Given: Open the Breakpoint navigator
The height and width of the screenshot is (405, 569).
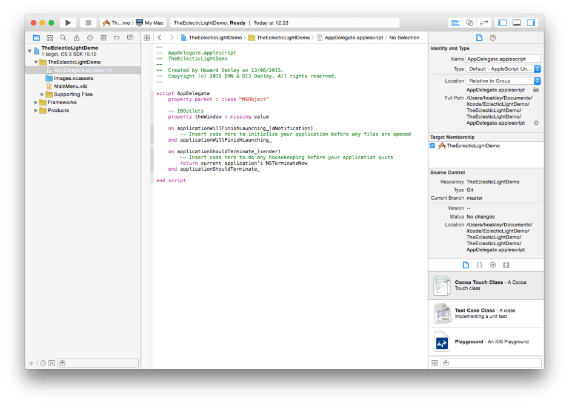Looking at the screenshot, I should pyautogui.click(x=117, y=37).
